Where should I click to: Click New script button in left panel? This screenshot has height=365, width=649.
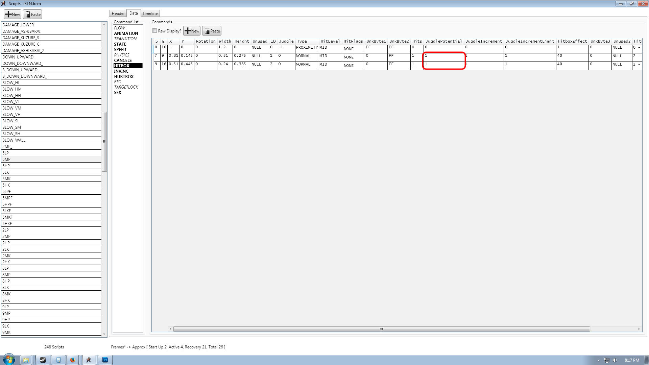click(x=13, y=14)
